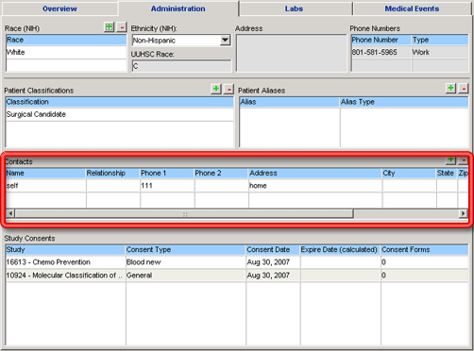Click the Phone 1 value 111
474x351 pixels.
tap(167, 186)
